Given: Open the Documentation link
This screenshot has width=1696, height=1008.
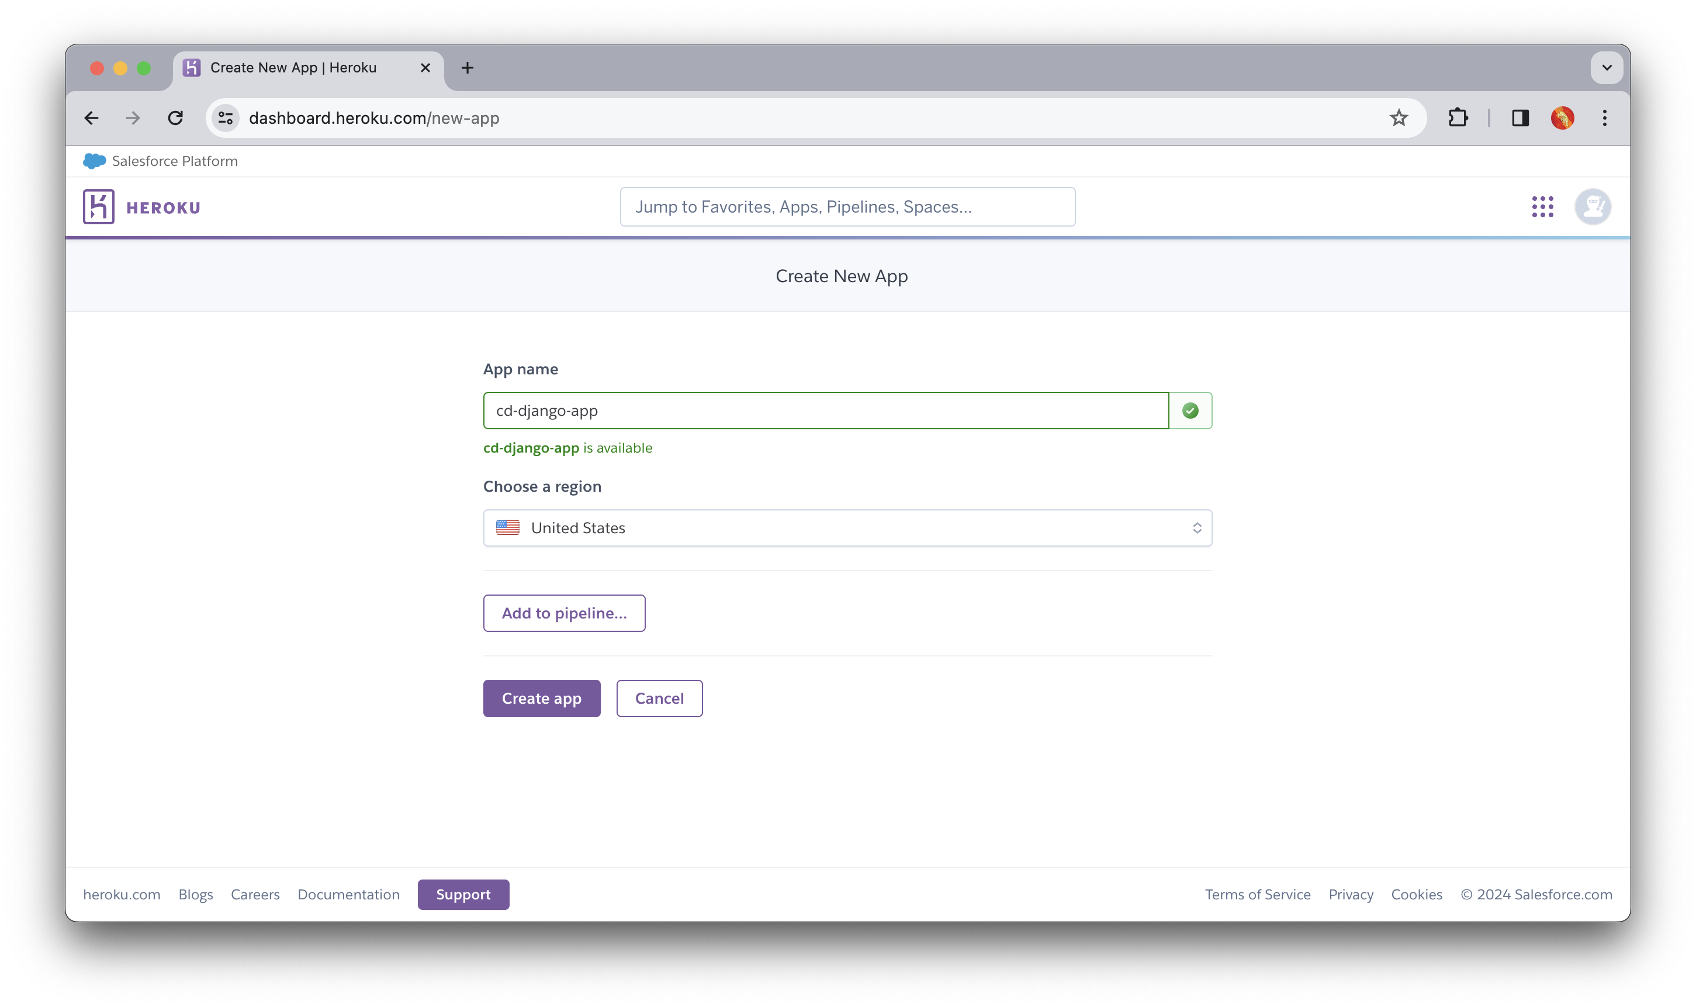Looking at the screenshot, I should click(348, 894).
